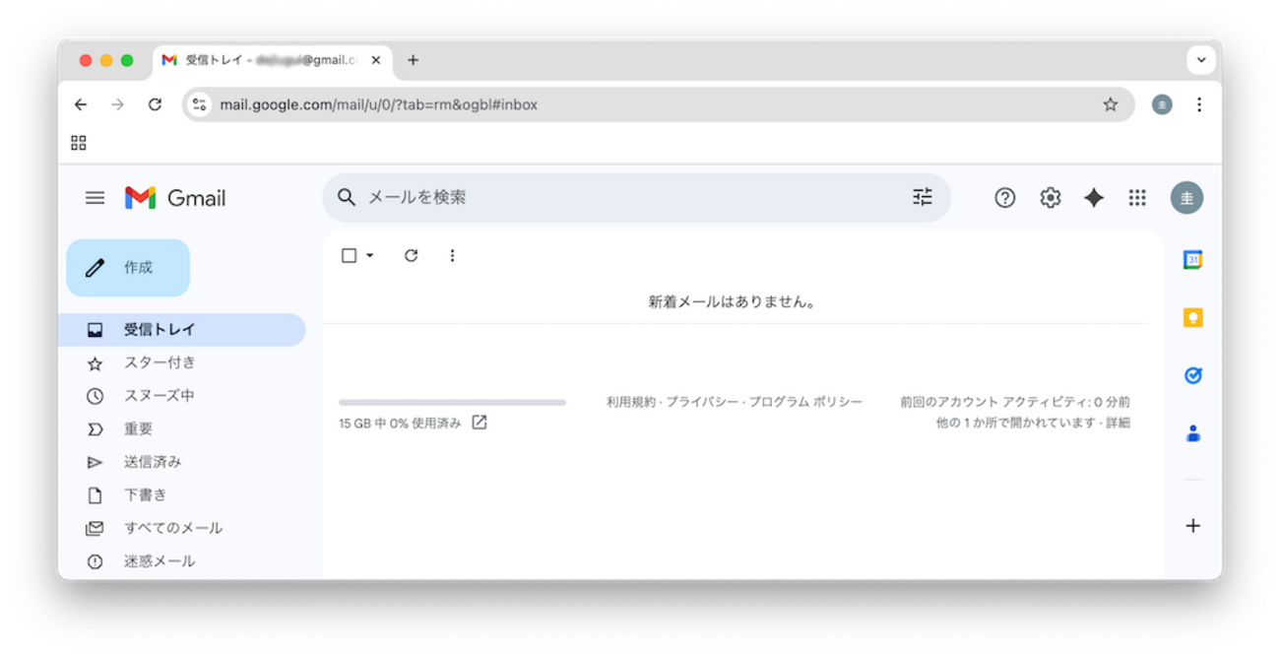Open account activity 詳細 link
1280x656 pixels.
[x=1118, y=423]
